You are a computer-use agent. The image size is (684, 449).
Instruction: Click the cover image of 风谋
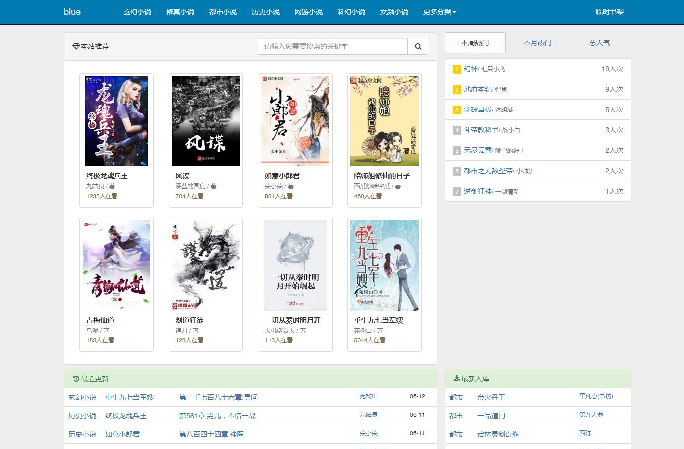click(x=206, y=120)
